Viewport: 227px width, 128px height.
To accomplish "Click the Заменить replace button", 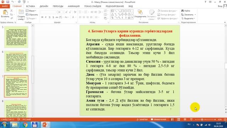I will tap(188, 15).
